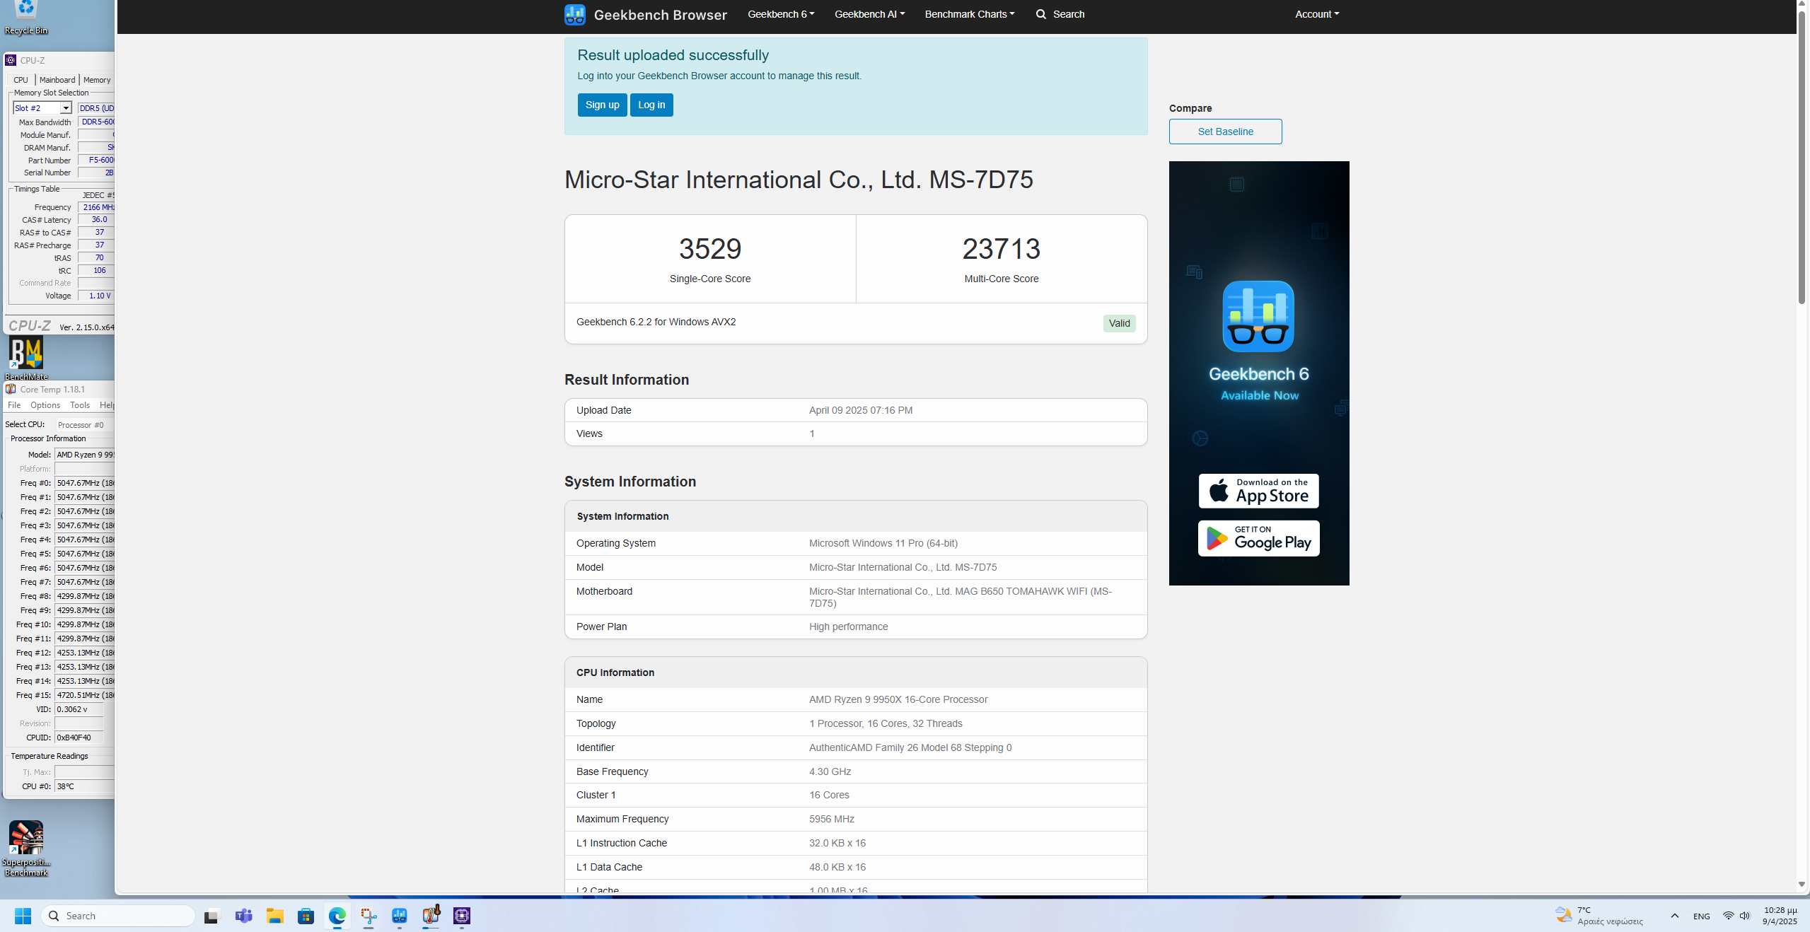Click the scrollbar down arrow
Viewport: 1810px width, 932px height.
tap(1802, 884)
